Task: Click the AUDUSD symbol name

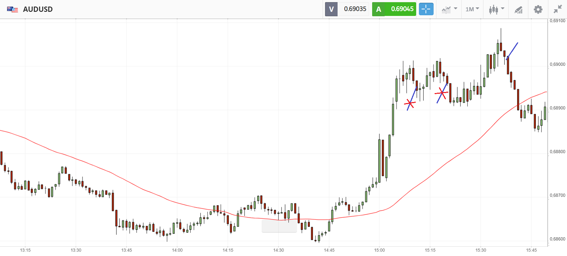Action: point(38,9)
